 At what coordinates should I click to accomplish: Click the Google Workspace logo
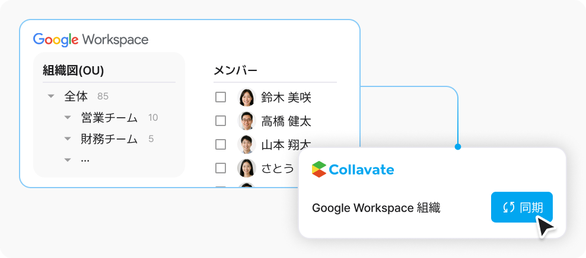tap(91, 40)
